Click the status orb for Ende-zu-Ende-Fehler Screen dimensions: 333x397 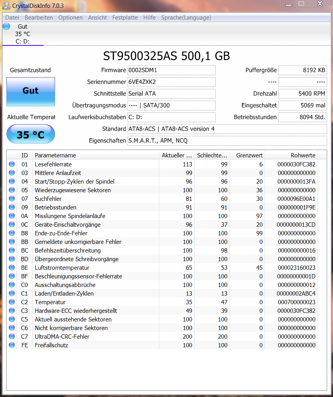[12, 233]
